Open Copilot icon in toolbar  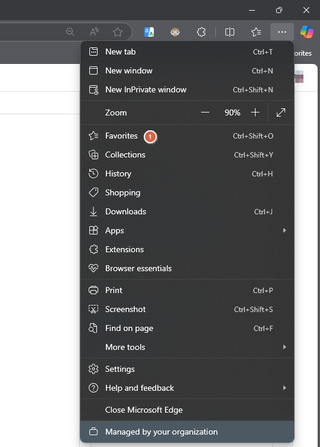tap(307, 32)
